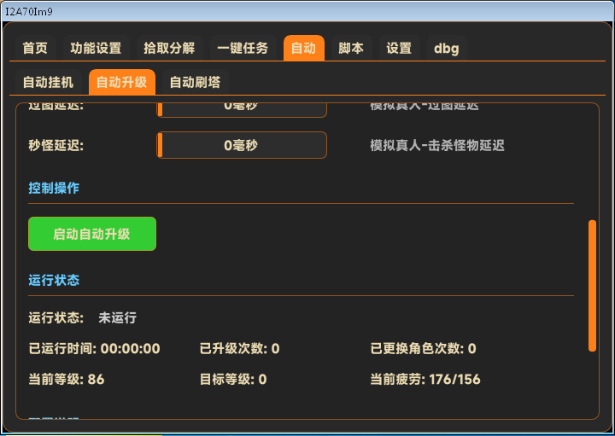Click the 已运行时间 00:00:00 readout
Viewport: 615px width, 436px height.
[94, 349]
